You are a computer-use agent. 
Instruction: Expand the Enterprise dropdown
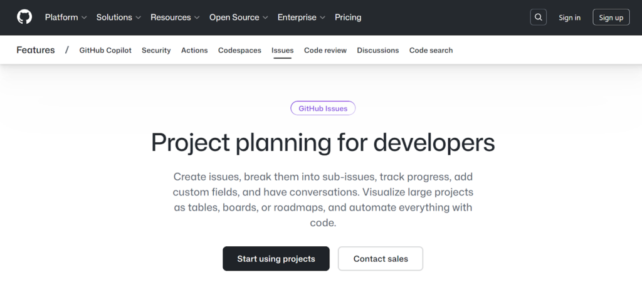tap(301, 18)
